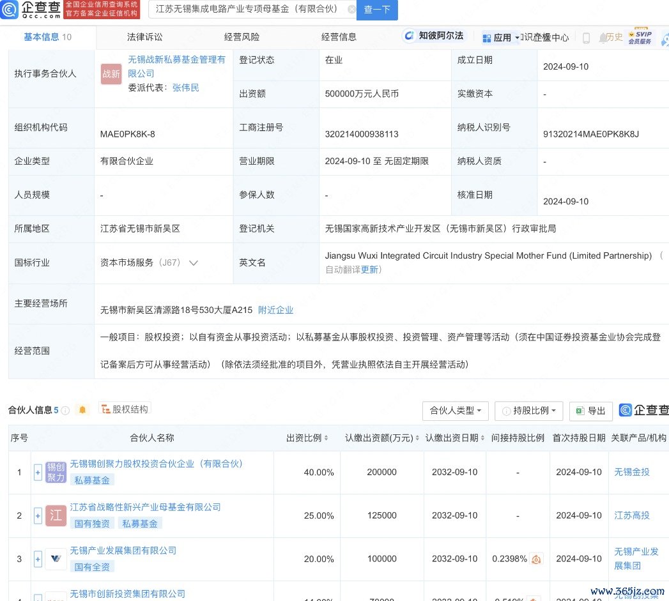
Task: Click the Qichacha logo in the header
Action: click(31, 10)
